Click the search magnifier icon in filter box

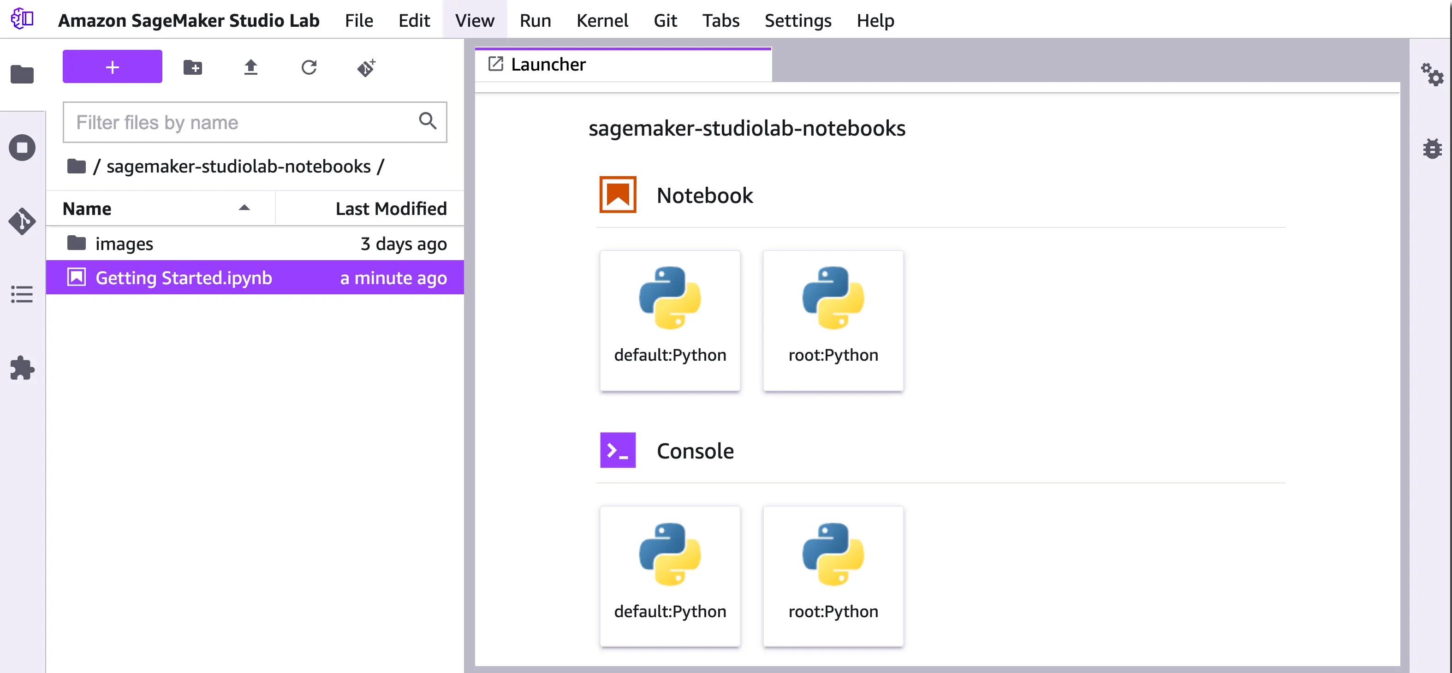coord(428,120)
